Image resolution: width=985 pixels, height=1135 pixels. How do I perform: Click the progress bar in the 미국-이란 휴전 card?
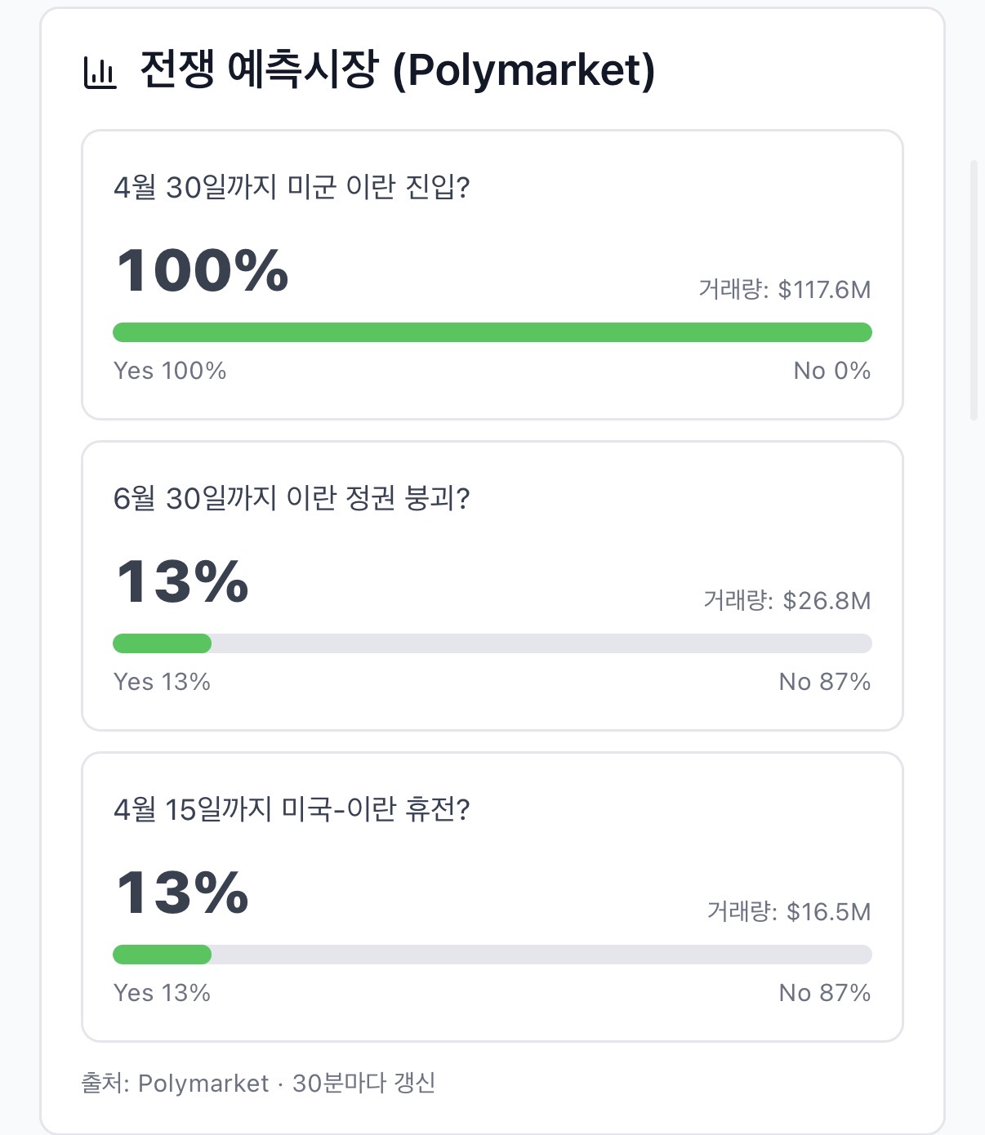click(492, 955)
